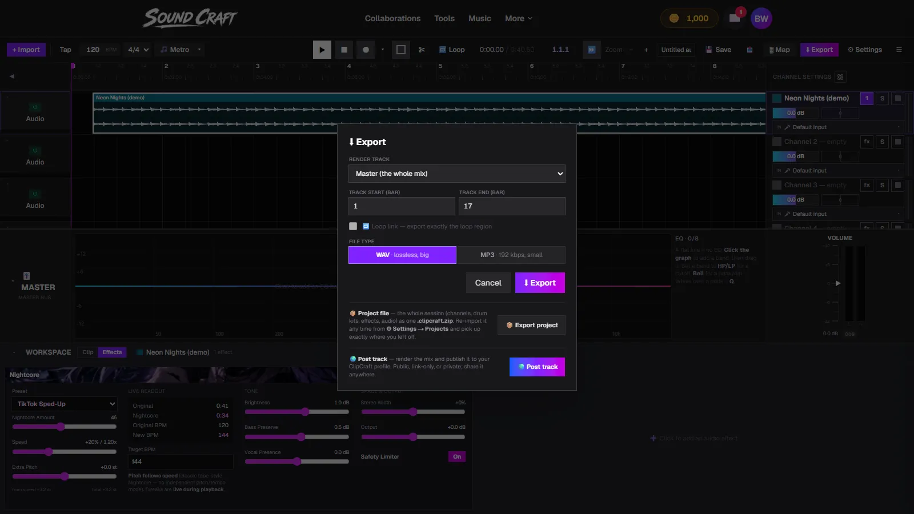Open the record options arrow beside Record
The image size is (914, 514).
pos(383,50)
